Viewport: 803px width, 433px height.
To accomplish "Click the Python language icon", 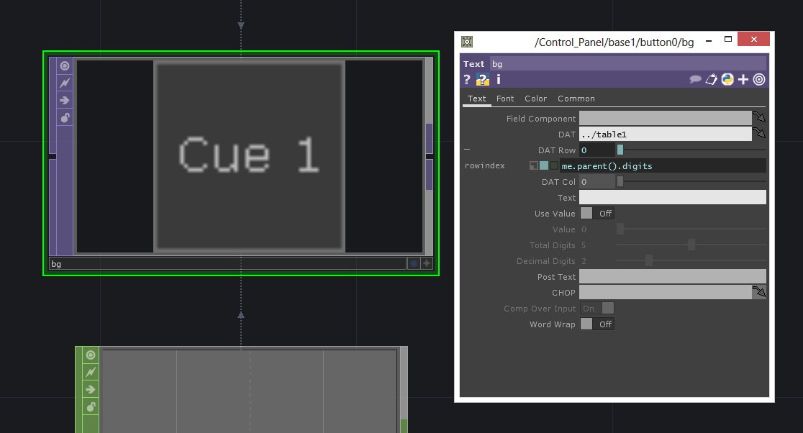I will (727, 80).
